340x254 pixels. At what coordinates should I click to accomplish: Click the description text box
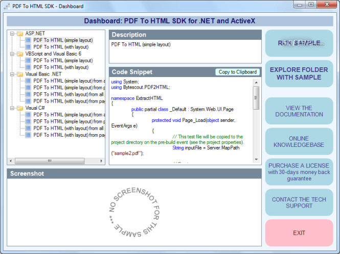(185, 52)
